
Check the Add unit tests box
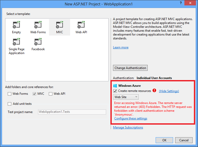10,104
